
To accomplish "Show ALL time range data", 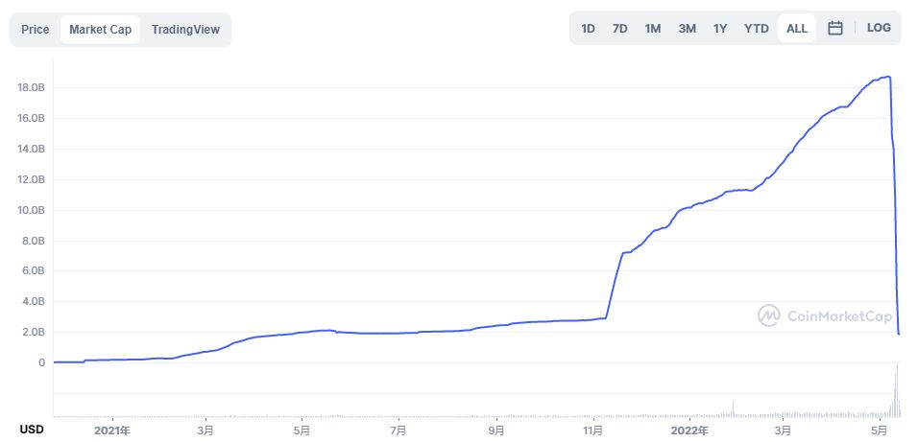I will pyautogui.click(x=797, y=28).
